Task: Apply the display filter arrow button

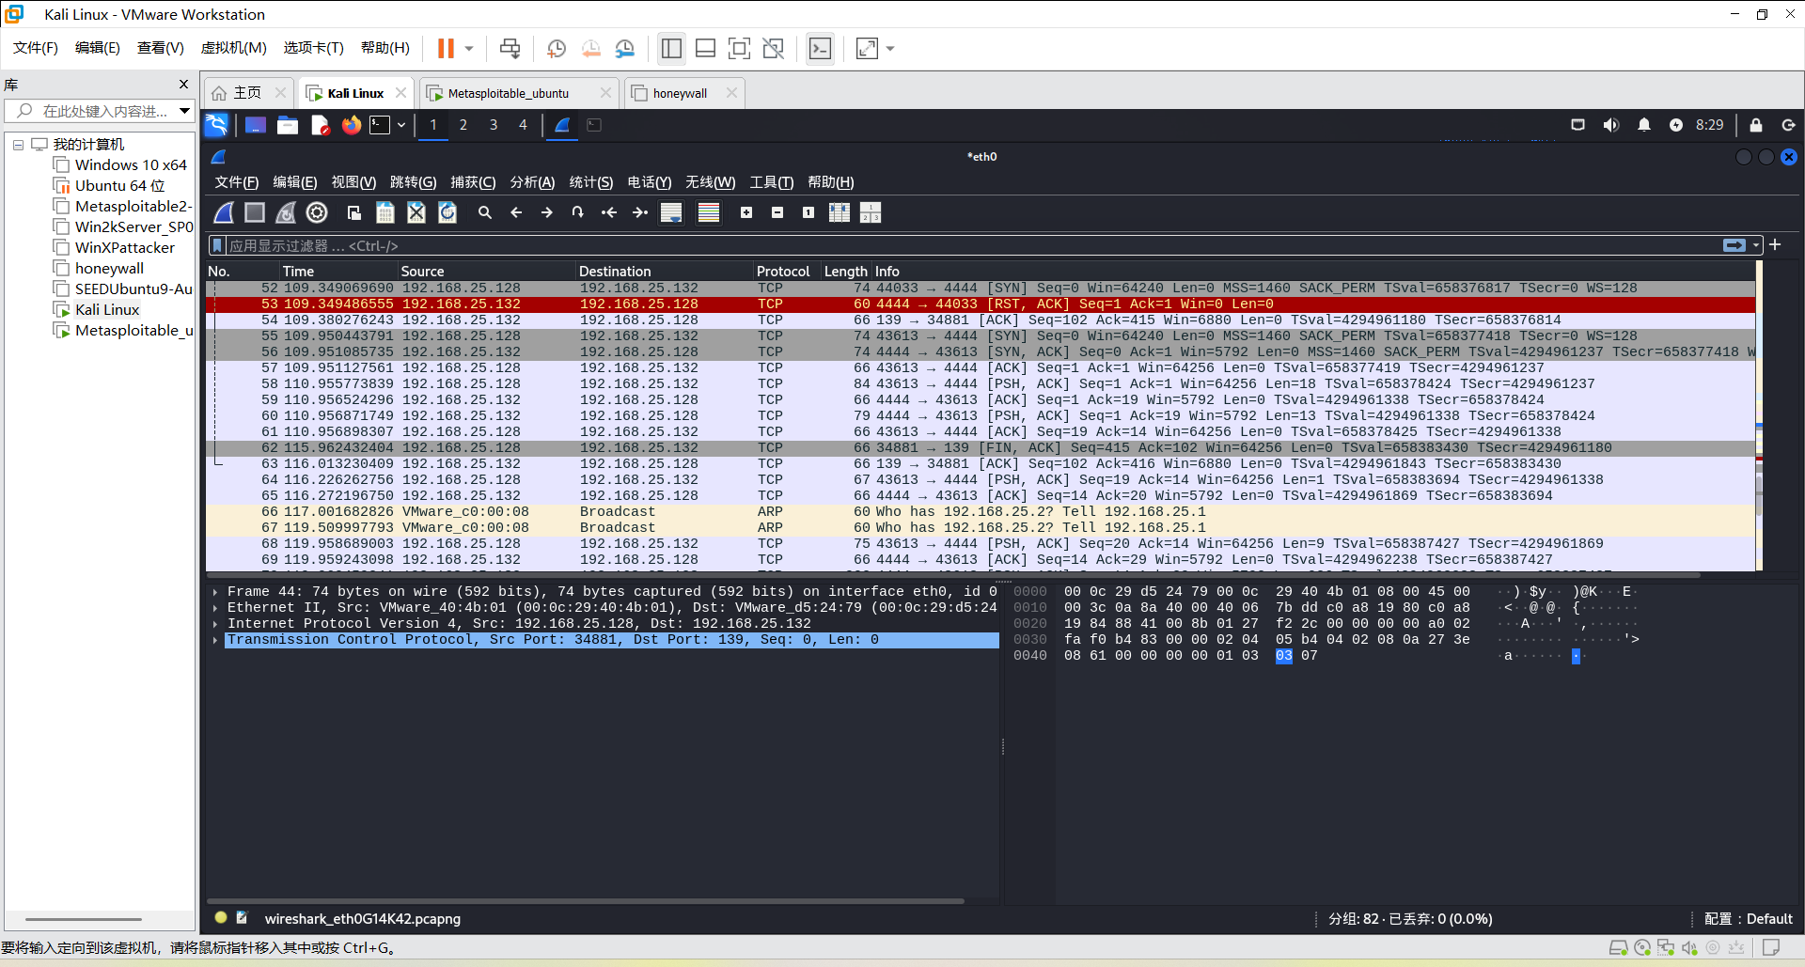Action: tap(1734, 245)
